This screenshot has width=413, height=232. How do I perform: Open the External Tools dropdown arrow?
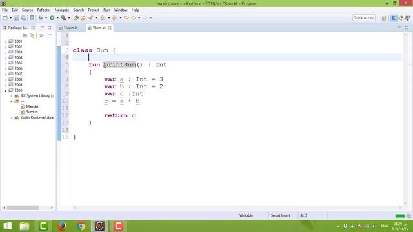[69, 18]
